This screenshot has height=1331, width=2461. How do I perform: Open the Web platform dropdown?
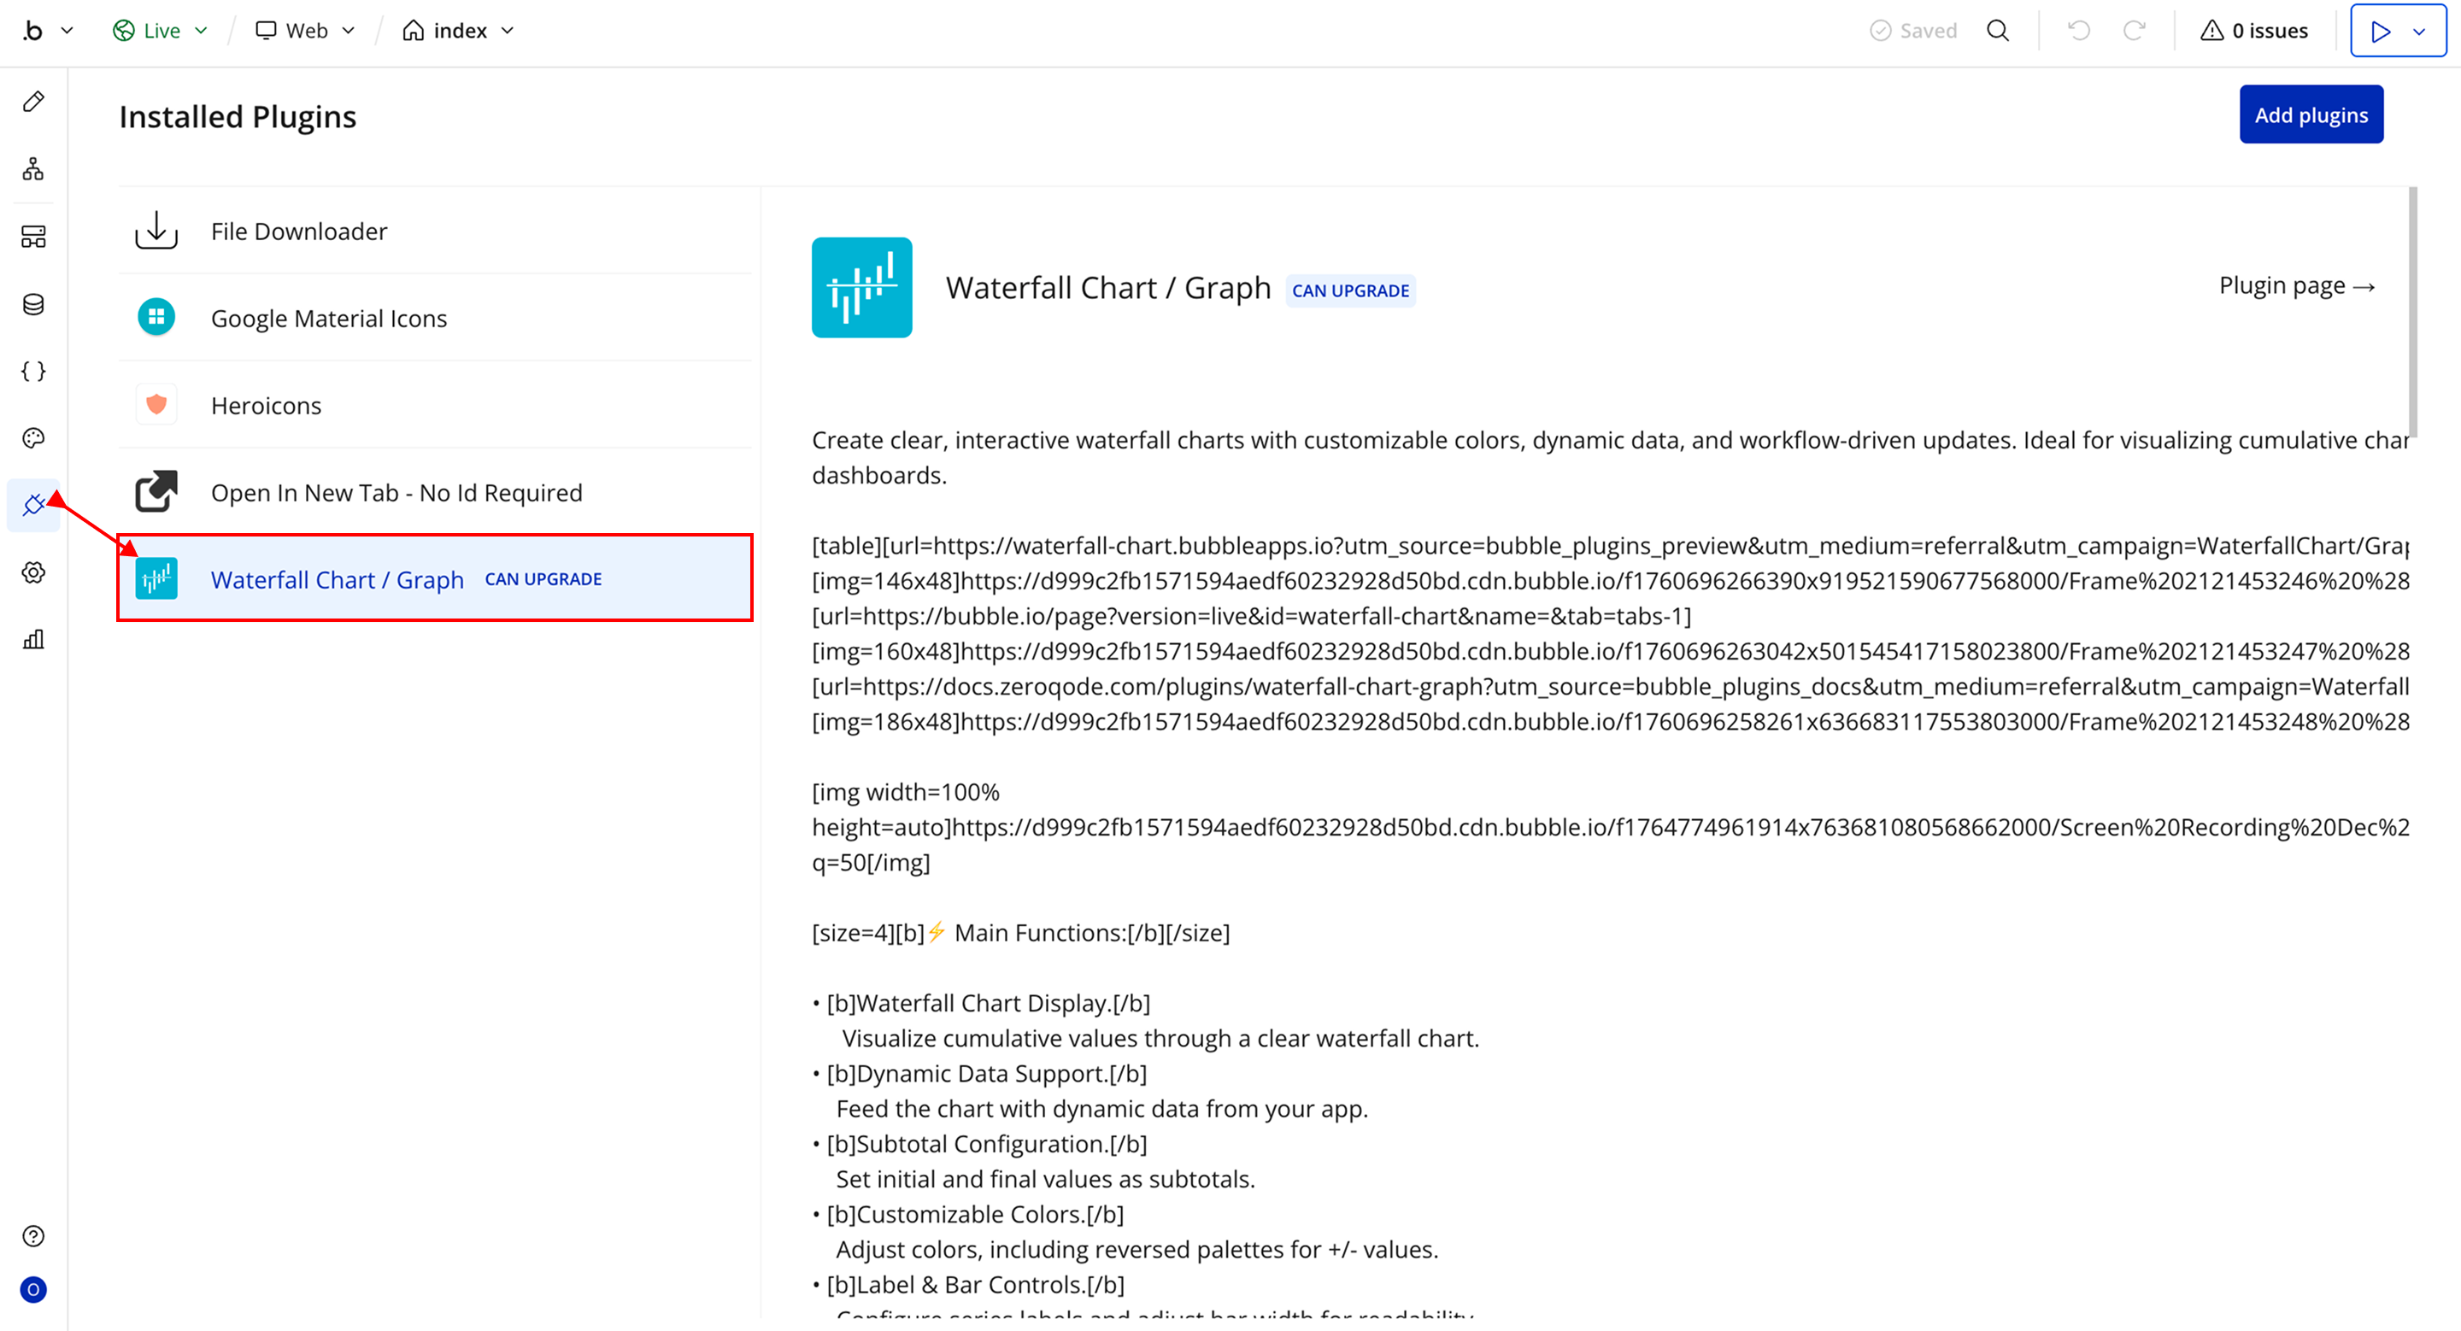(x=306, y=31)
